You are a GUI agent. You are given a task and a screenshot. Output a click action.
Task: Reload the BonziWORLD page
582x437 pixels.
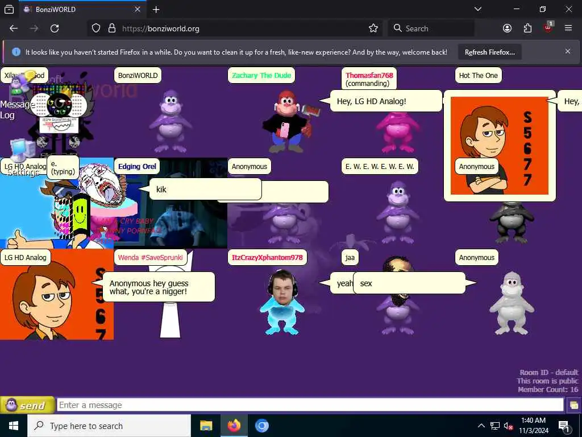coord(55,28)
